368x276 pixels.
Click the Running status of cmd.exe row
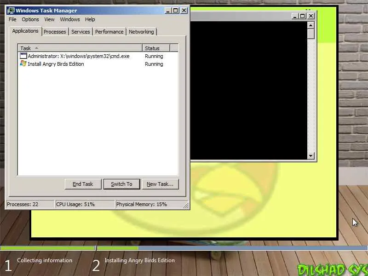(x=154, y=56)
